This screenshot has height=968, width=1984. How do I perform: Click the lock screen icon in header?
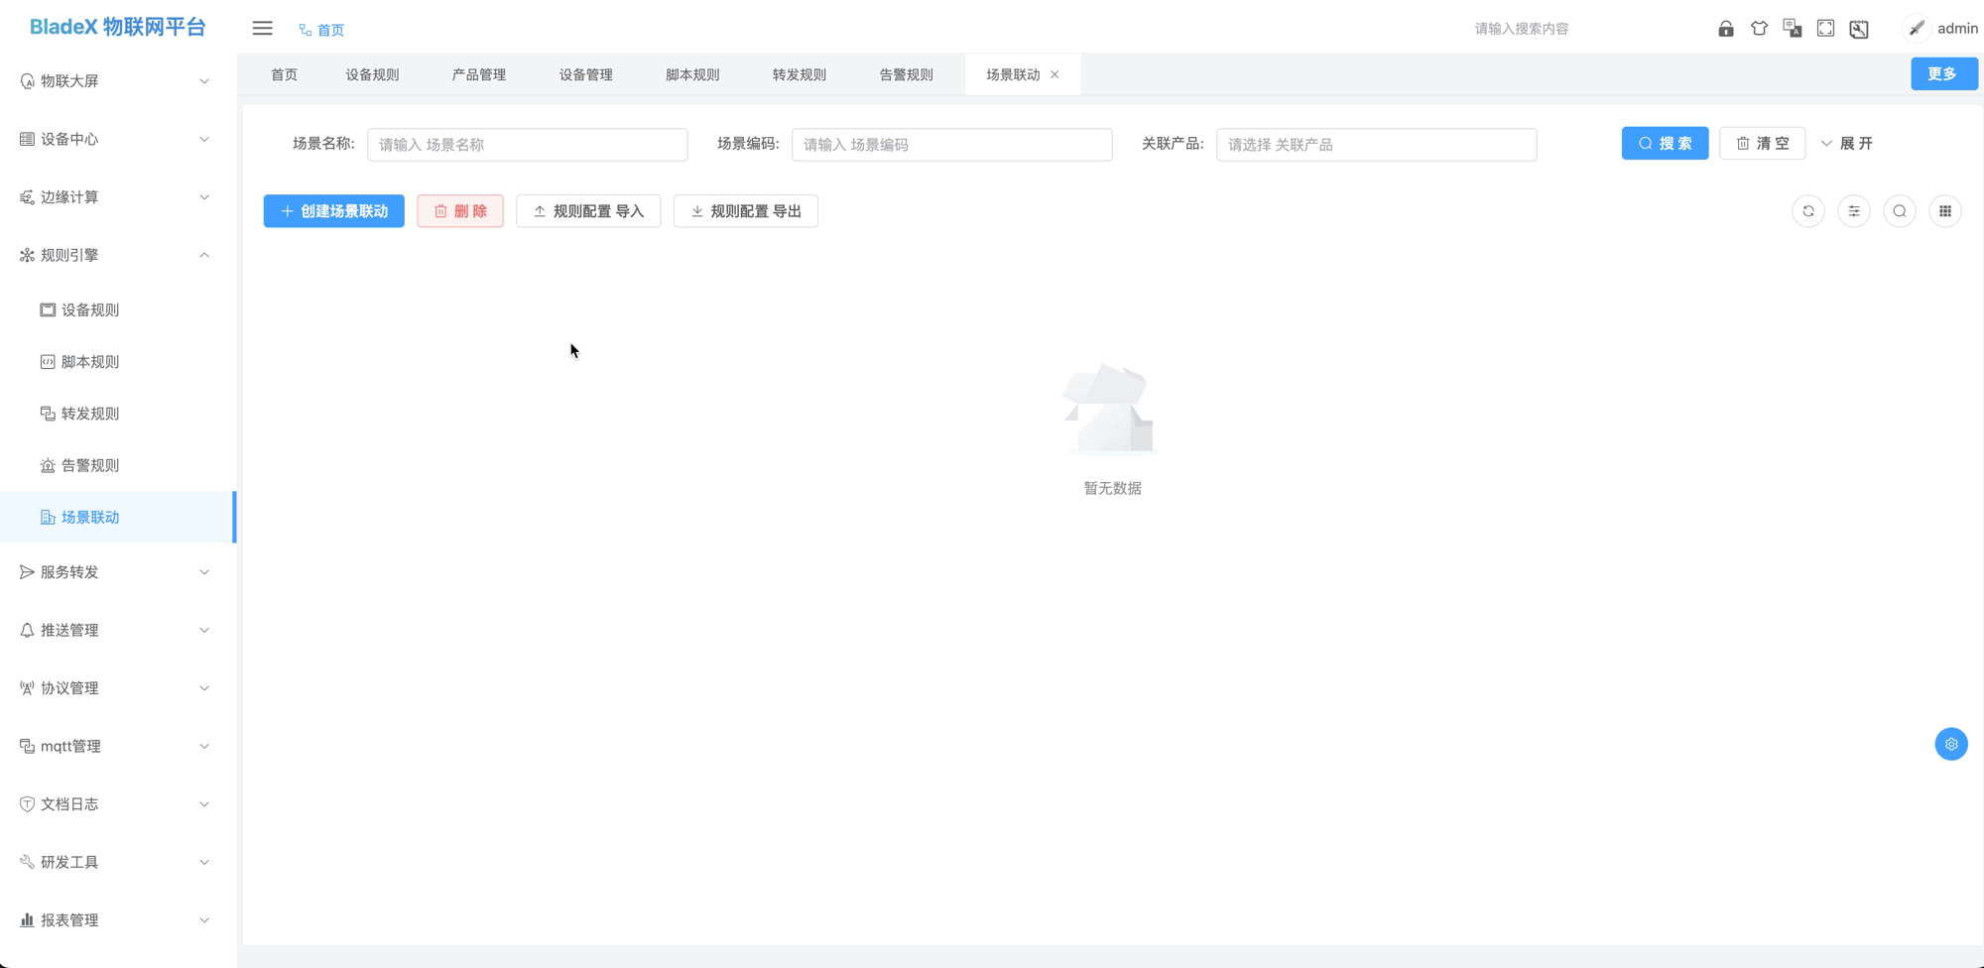(1726, 29)
